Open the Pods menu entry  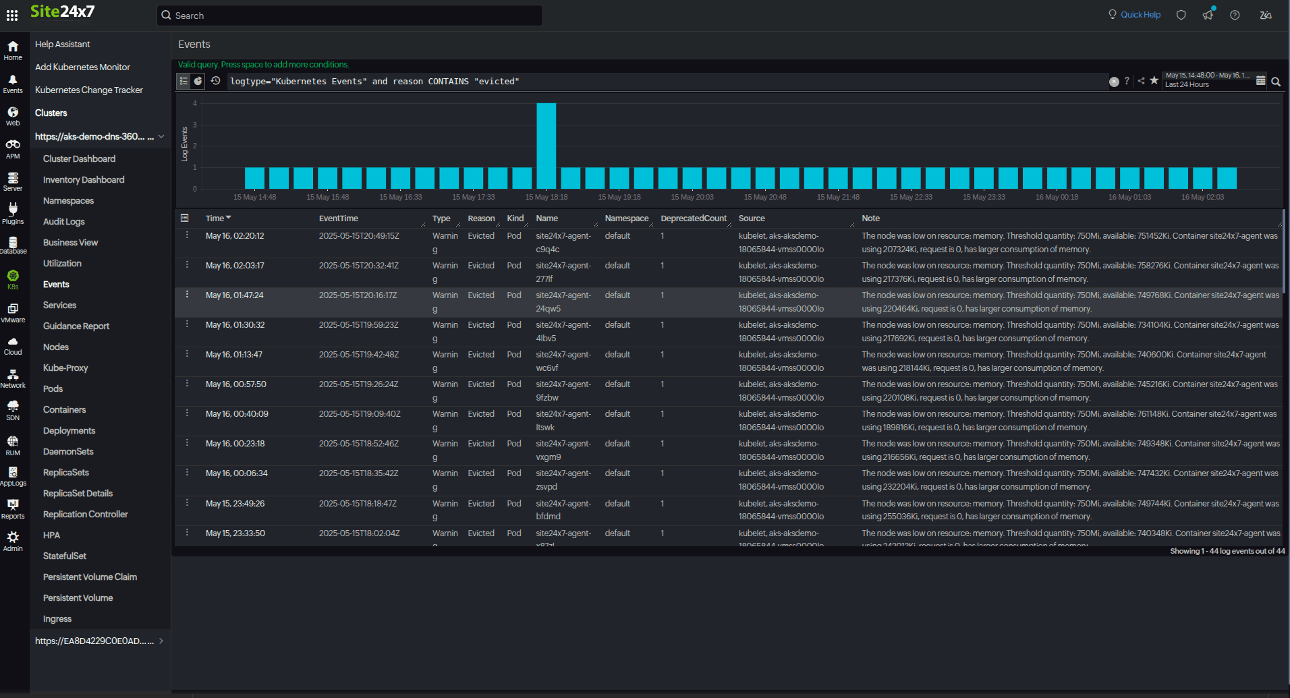(53, 388)
